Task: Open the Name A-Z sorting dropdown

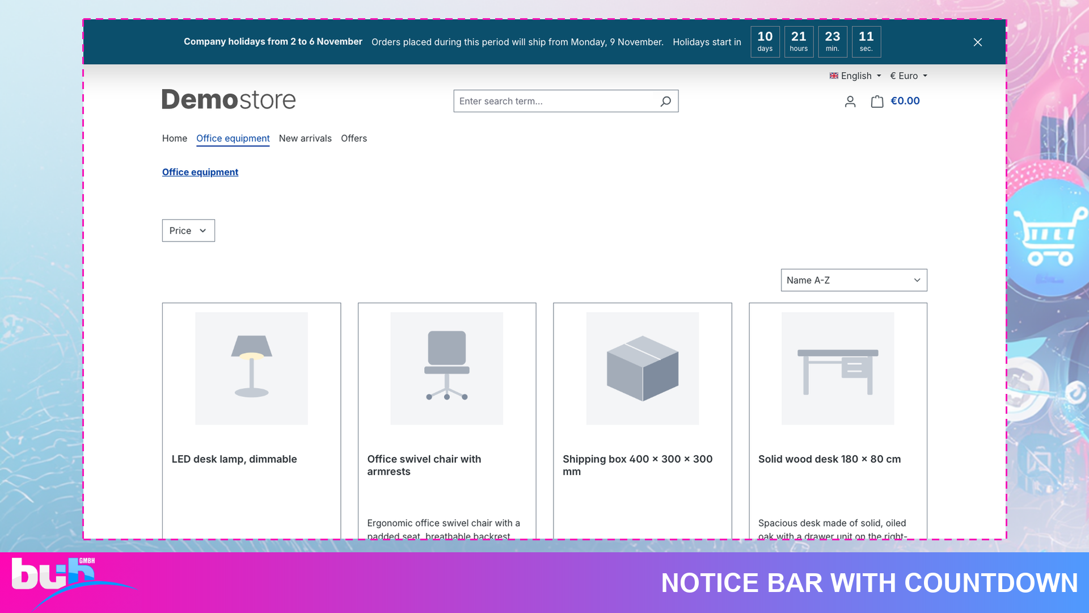Action: click(x=854, y=280)
